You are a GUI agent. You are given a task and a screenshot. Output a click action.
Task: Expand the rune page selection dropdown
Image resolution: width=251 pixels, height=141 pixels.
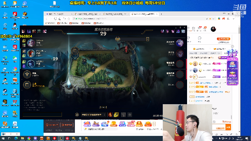[x=93, y=115]
